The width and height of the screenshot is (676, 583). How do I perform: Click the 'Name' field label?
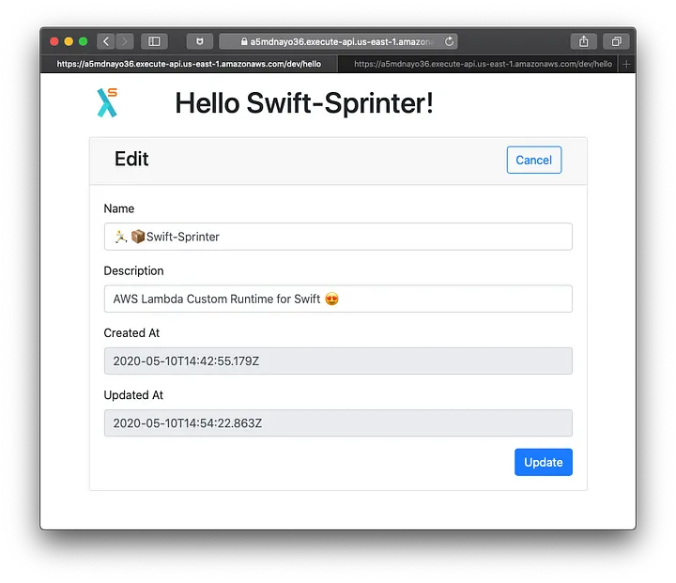(x=119, y=208)
